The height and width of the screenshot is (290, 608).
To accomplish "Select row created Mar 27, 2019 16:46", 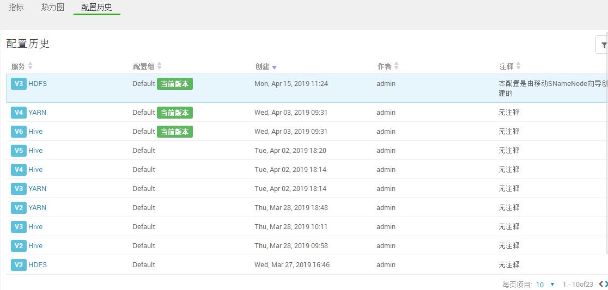I will click(x=291, y=265).
